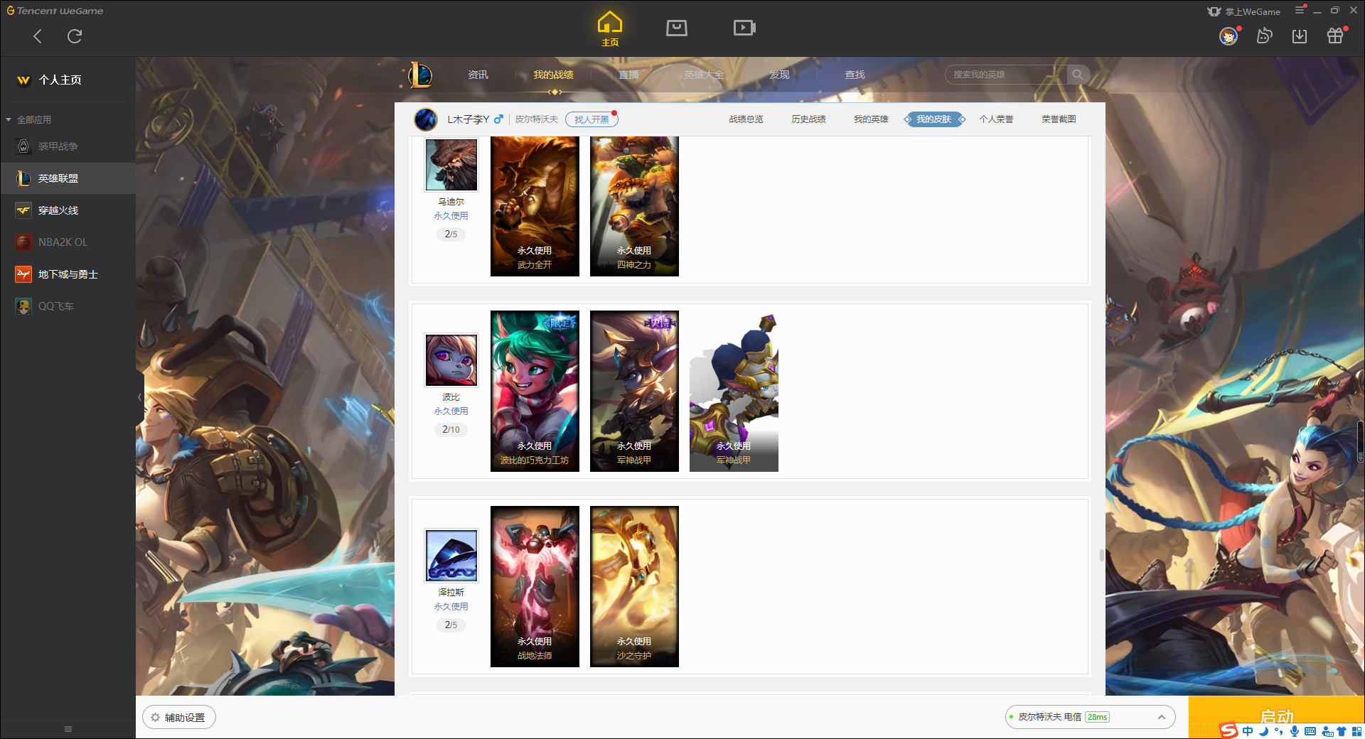Collapse the sidebar with the edge arrow
The image size is (1365, 739).
[x=139, y=397]
